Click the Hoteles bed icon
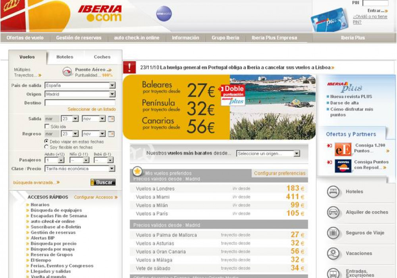Viewport: 397px width, 278px height. (333, 192)
